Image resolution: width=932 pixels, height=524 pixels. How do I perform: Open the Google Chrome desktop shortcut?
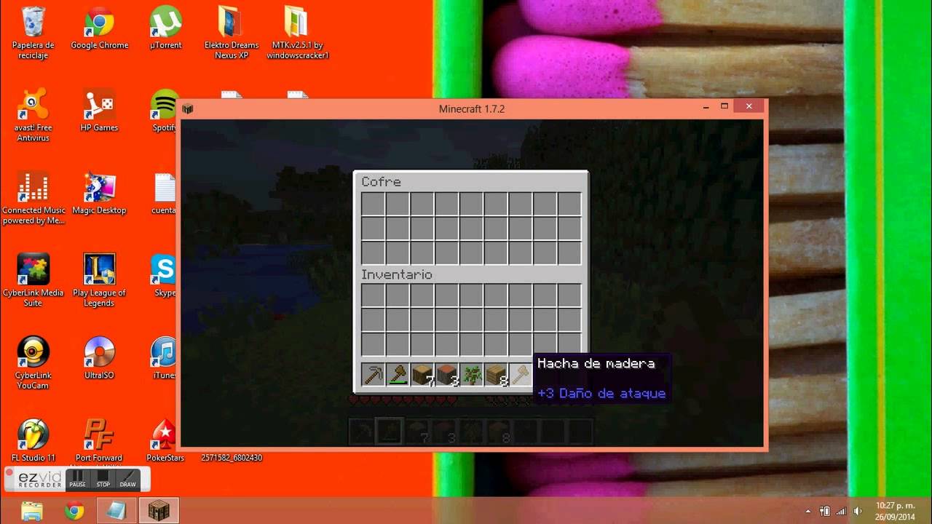[99, 28]
